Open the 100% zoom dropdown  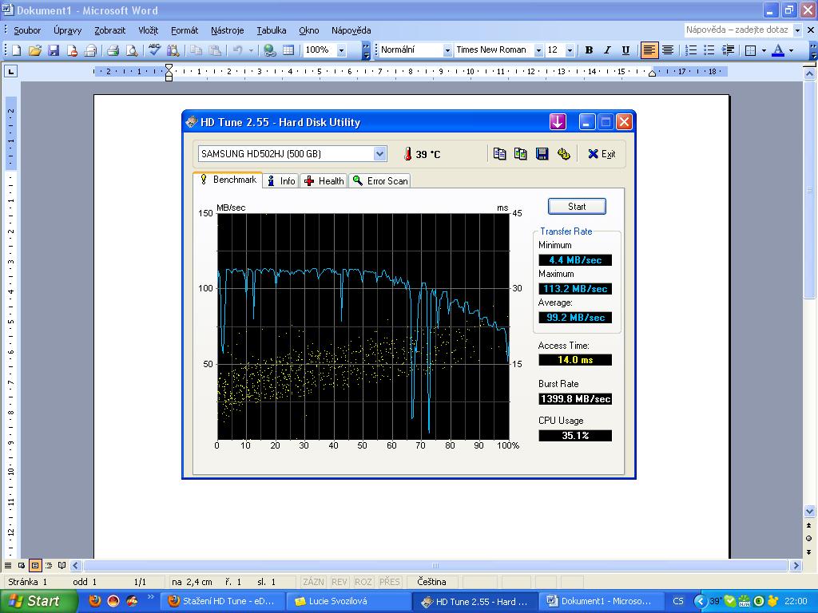(341, 50)
